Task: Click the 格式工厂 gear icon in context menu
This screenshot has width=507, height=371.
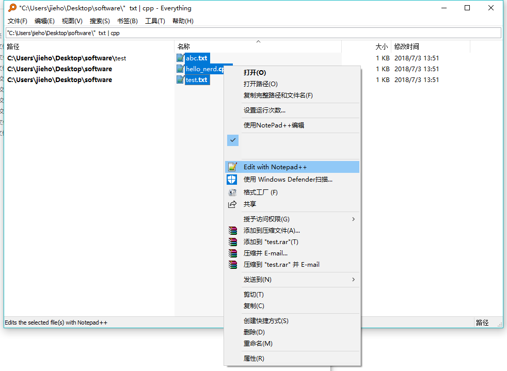Action: pos(232,191)
